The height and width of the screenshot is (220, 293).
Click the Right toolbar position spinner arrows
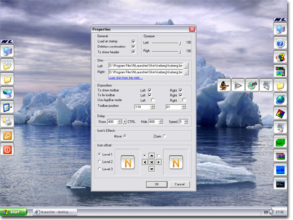184,107
